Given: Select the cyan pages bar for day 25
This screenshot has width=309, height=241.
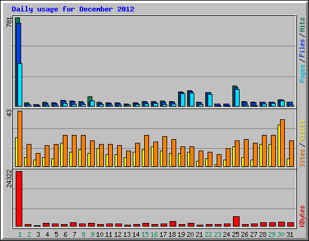Looking at the screenshot, I should coord(237,98).
